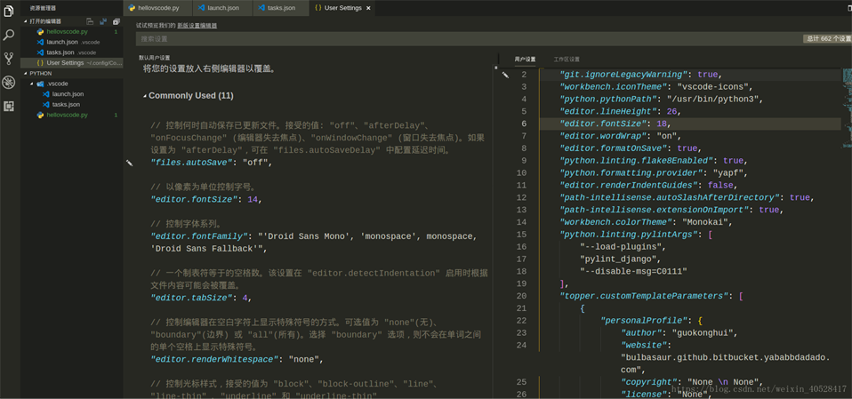Screen dimensions: 852x399
Task: Select the 用户设置 settings scope tab
Action: tap(525, 60)
